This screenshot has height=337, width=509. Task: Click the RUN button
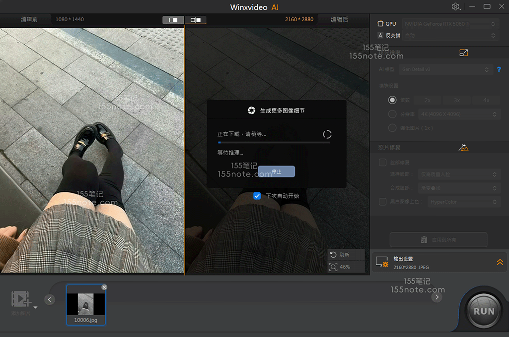(483, 311)
